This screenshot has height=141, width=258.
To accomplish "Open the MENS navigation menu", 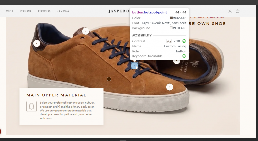I will click(10, 11).
